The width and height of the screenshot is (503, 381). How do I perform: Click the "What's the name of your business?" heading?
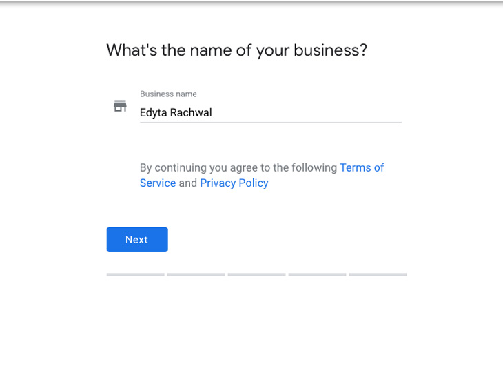(x=236, y=50)
